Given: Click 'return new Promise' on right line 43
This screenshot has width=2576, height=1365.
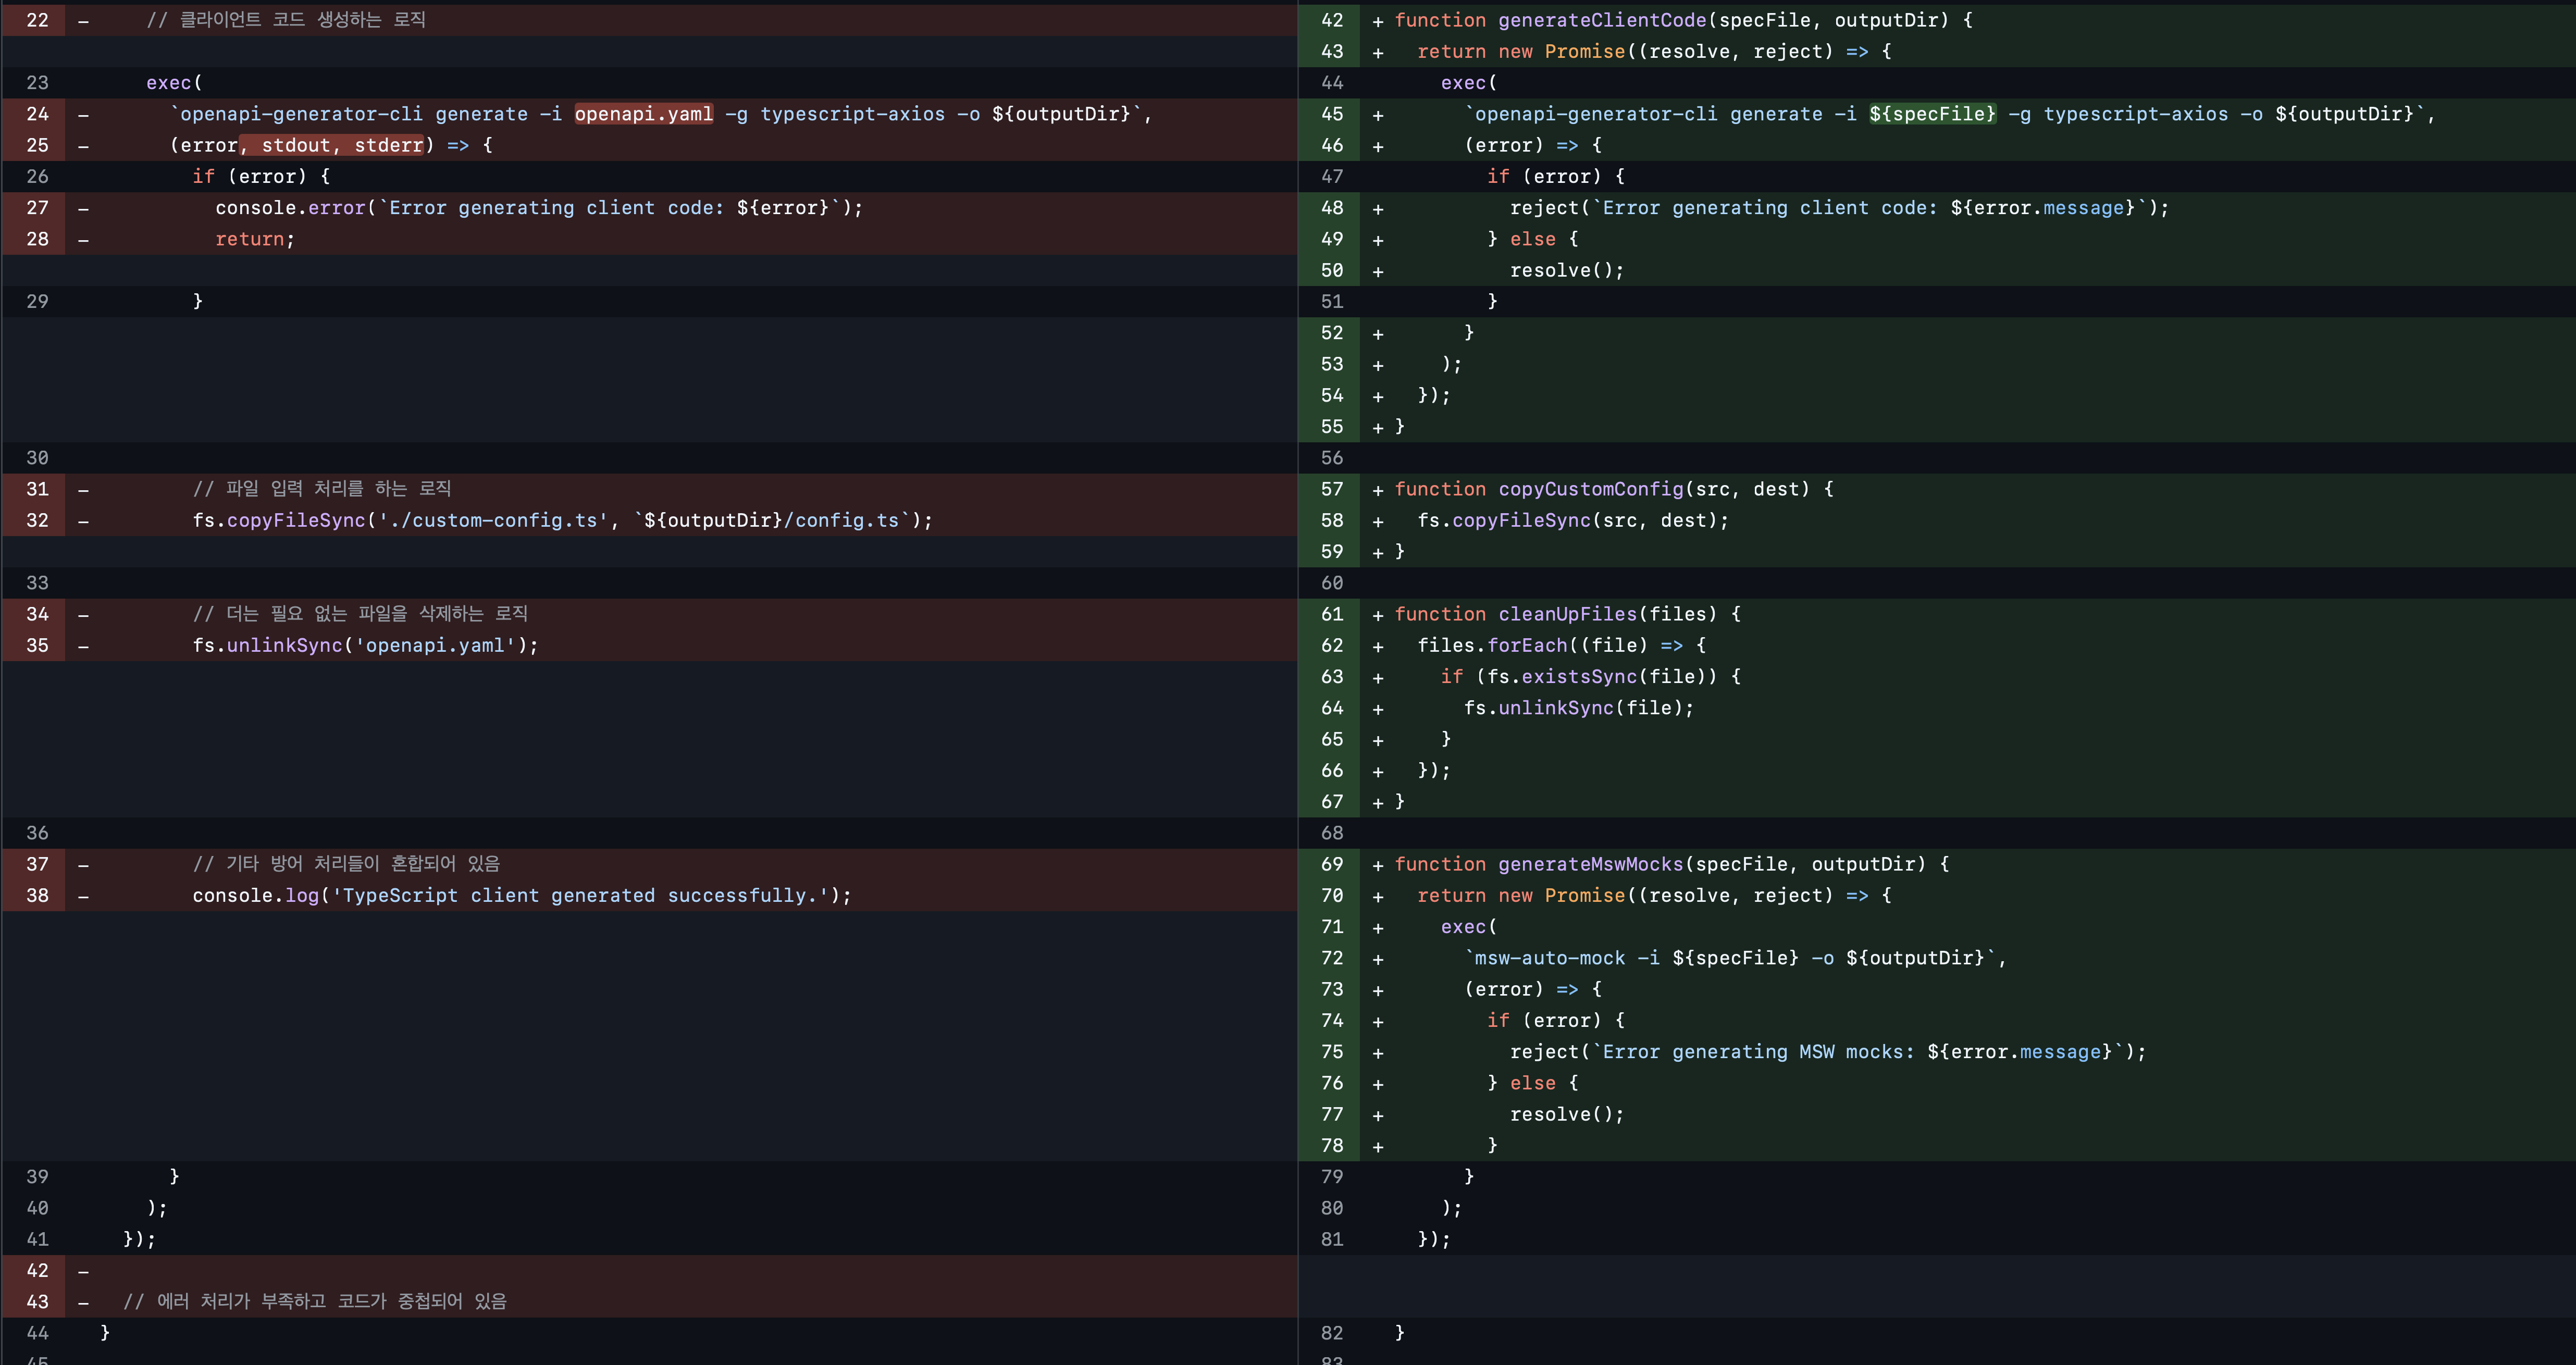Looking at the screenshot, I should [x=1521, y=51].
